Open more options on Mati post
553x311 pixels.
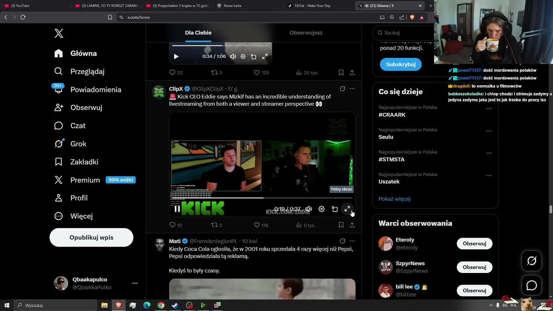(x=352, y=241)
